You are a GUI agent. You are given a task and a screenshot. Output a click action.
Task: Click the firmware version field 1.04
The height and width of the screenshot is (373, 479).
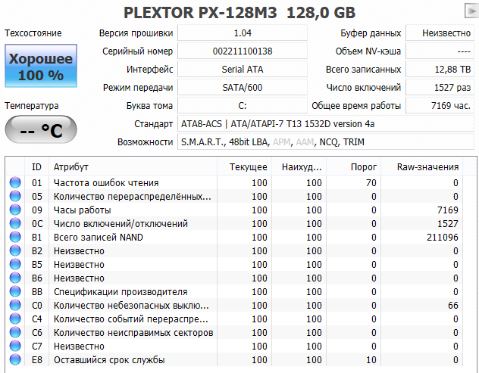coord(243,33)
